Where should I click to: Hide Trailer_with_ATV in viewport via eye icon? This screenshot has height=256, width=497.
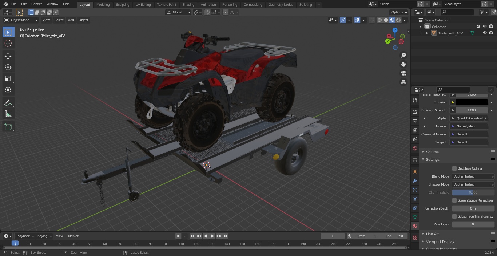coord(485,33)
